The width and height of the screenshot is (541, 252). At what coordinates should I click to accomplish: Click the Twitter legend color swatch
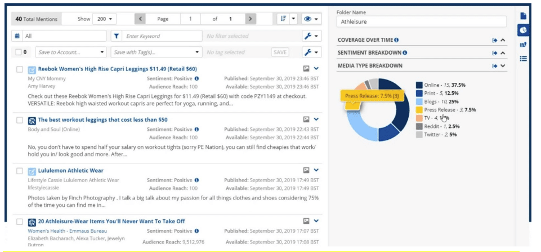[x=419, y=135]
